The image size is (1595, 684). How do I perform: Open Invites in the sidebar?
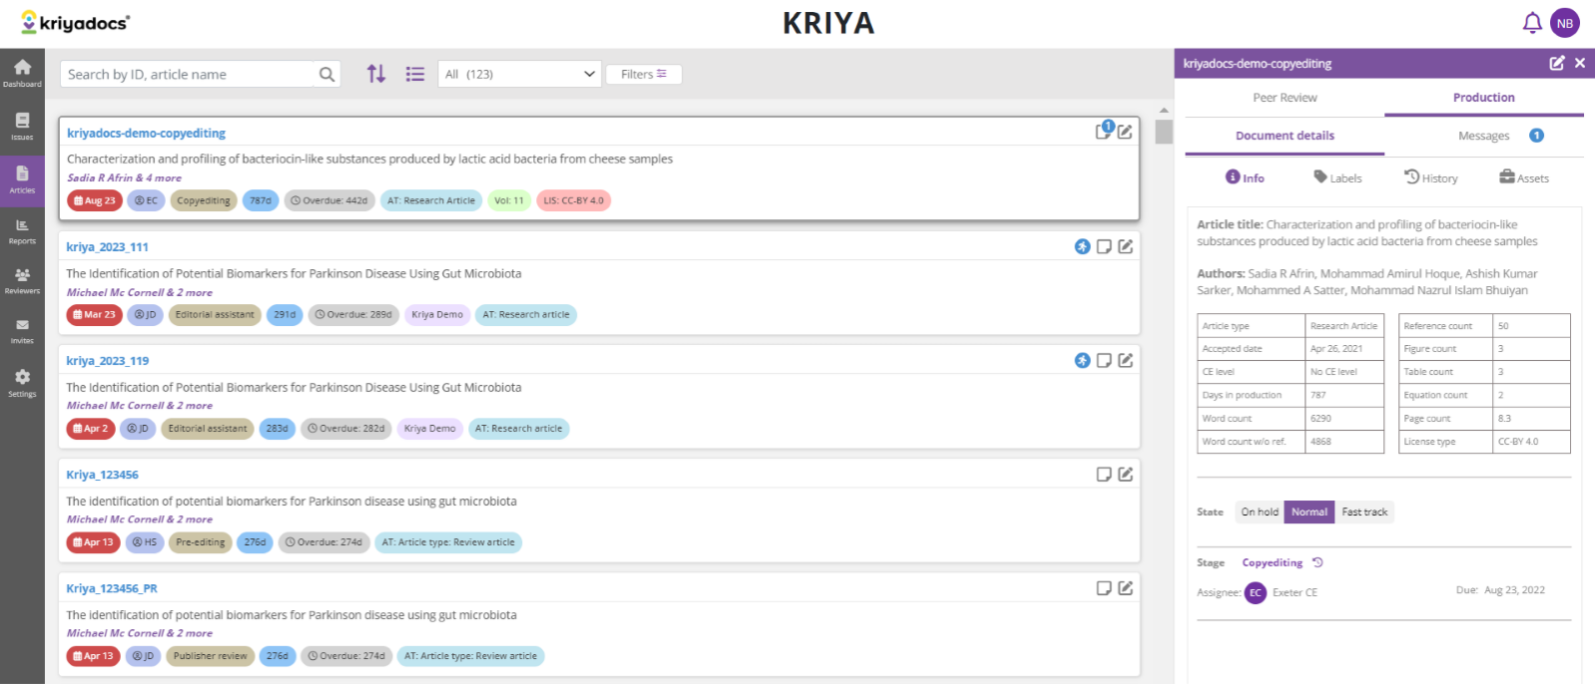click(22, 331)
